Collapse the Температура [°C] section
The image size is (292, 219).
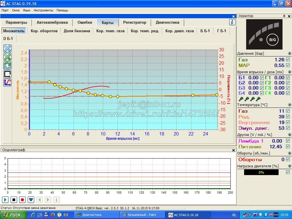[x=289, y=105]
